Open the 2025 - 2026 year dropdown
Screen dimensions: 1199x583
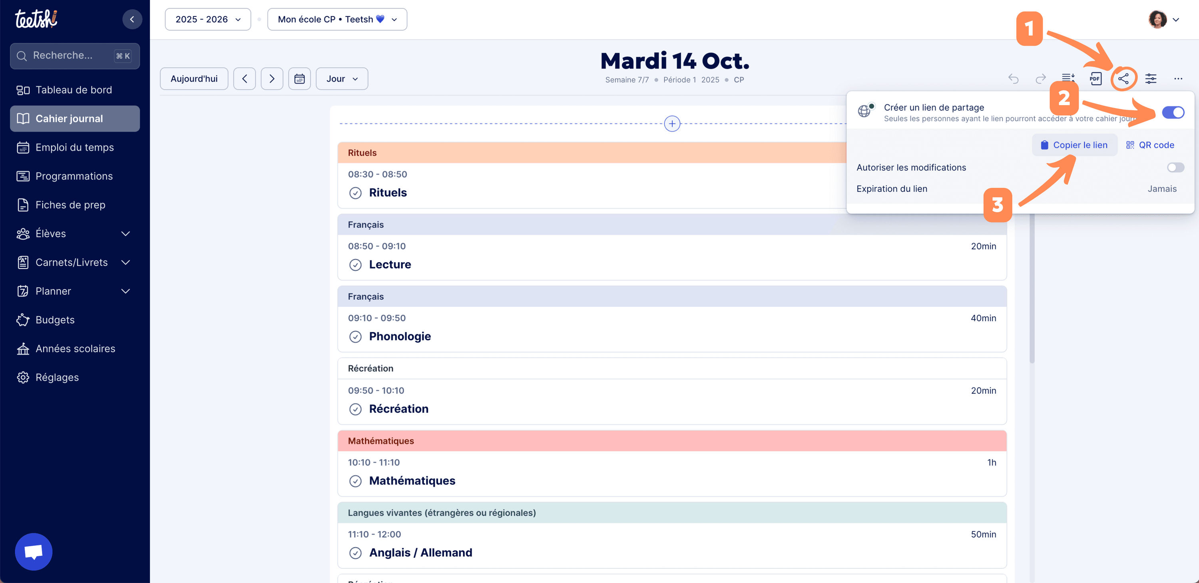[207, 19]
